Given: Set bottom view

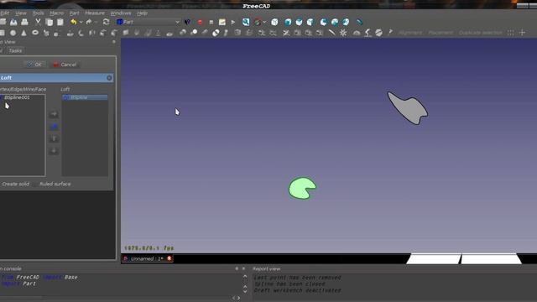Looking at the screenshot, I should 335,22.
